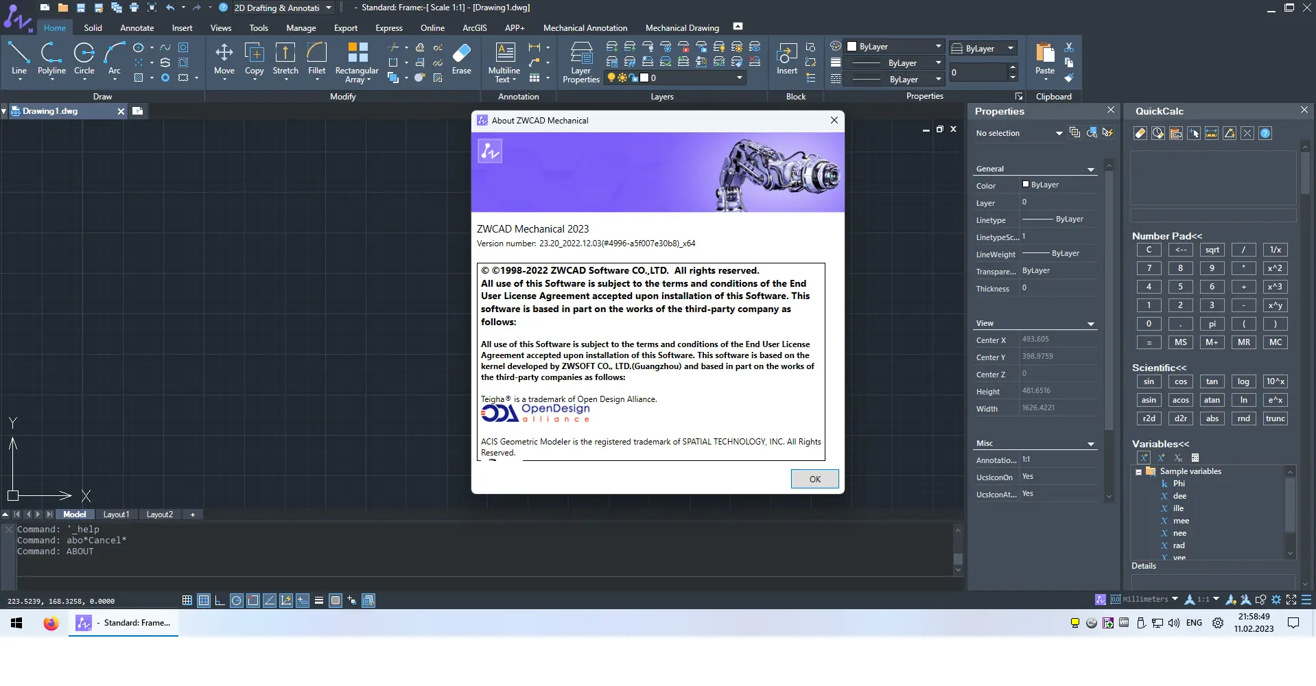Image resolution: width=1316 pixels, height=686 pixels.
Task: Click the New Variable icon in QuickCalc Variables
Action: coord(1143,458)
